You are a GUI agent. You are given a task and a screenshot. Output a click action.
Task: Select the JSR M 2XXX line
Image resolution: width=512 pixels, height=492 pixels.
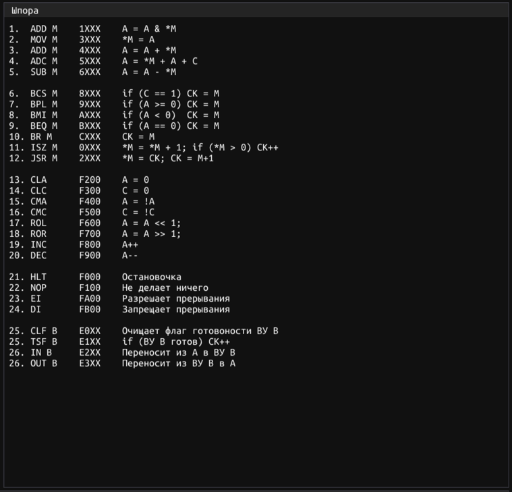[111, 158]
